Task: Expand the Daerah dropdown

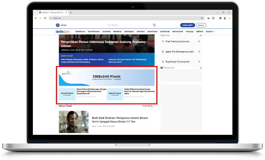Action: click(210, 32)
